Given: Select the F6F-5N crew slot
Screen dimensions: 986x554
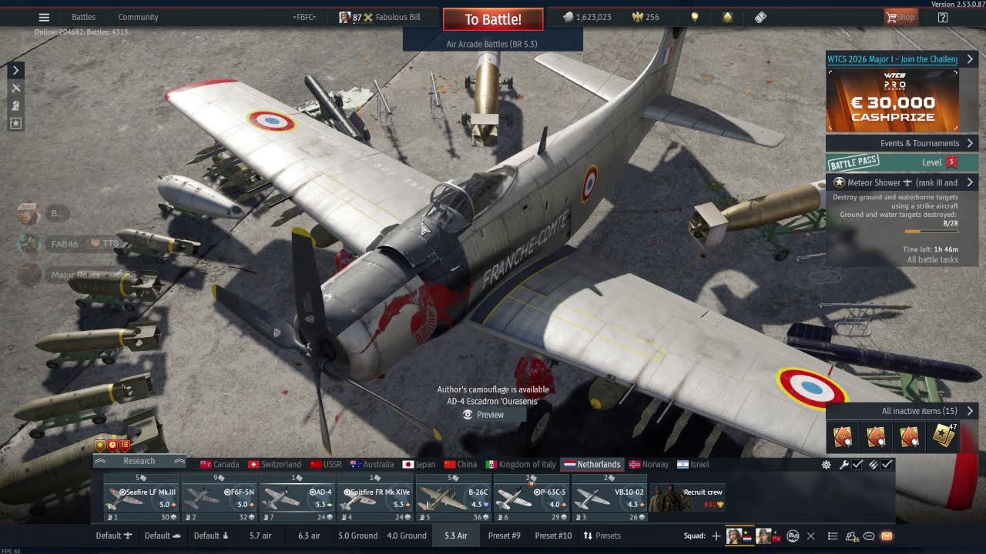Looking at the screenshot, I should 220,498.
